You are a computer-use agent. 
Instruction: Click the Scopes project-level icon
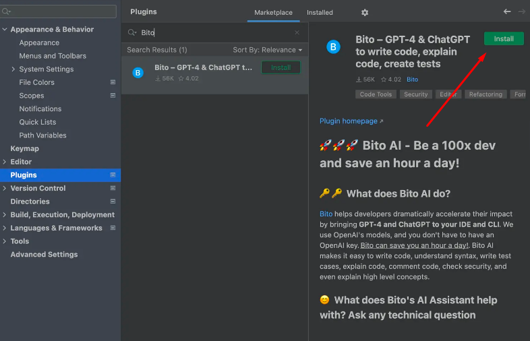pyautogui.click(x=113, y=95)
